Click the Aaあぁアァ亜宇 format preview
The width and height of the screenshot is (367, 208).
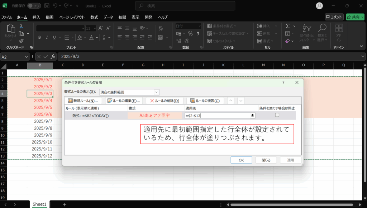155,115
